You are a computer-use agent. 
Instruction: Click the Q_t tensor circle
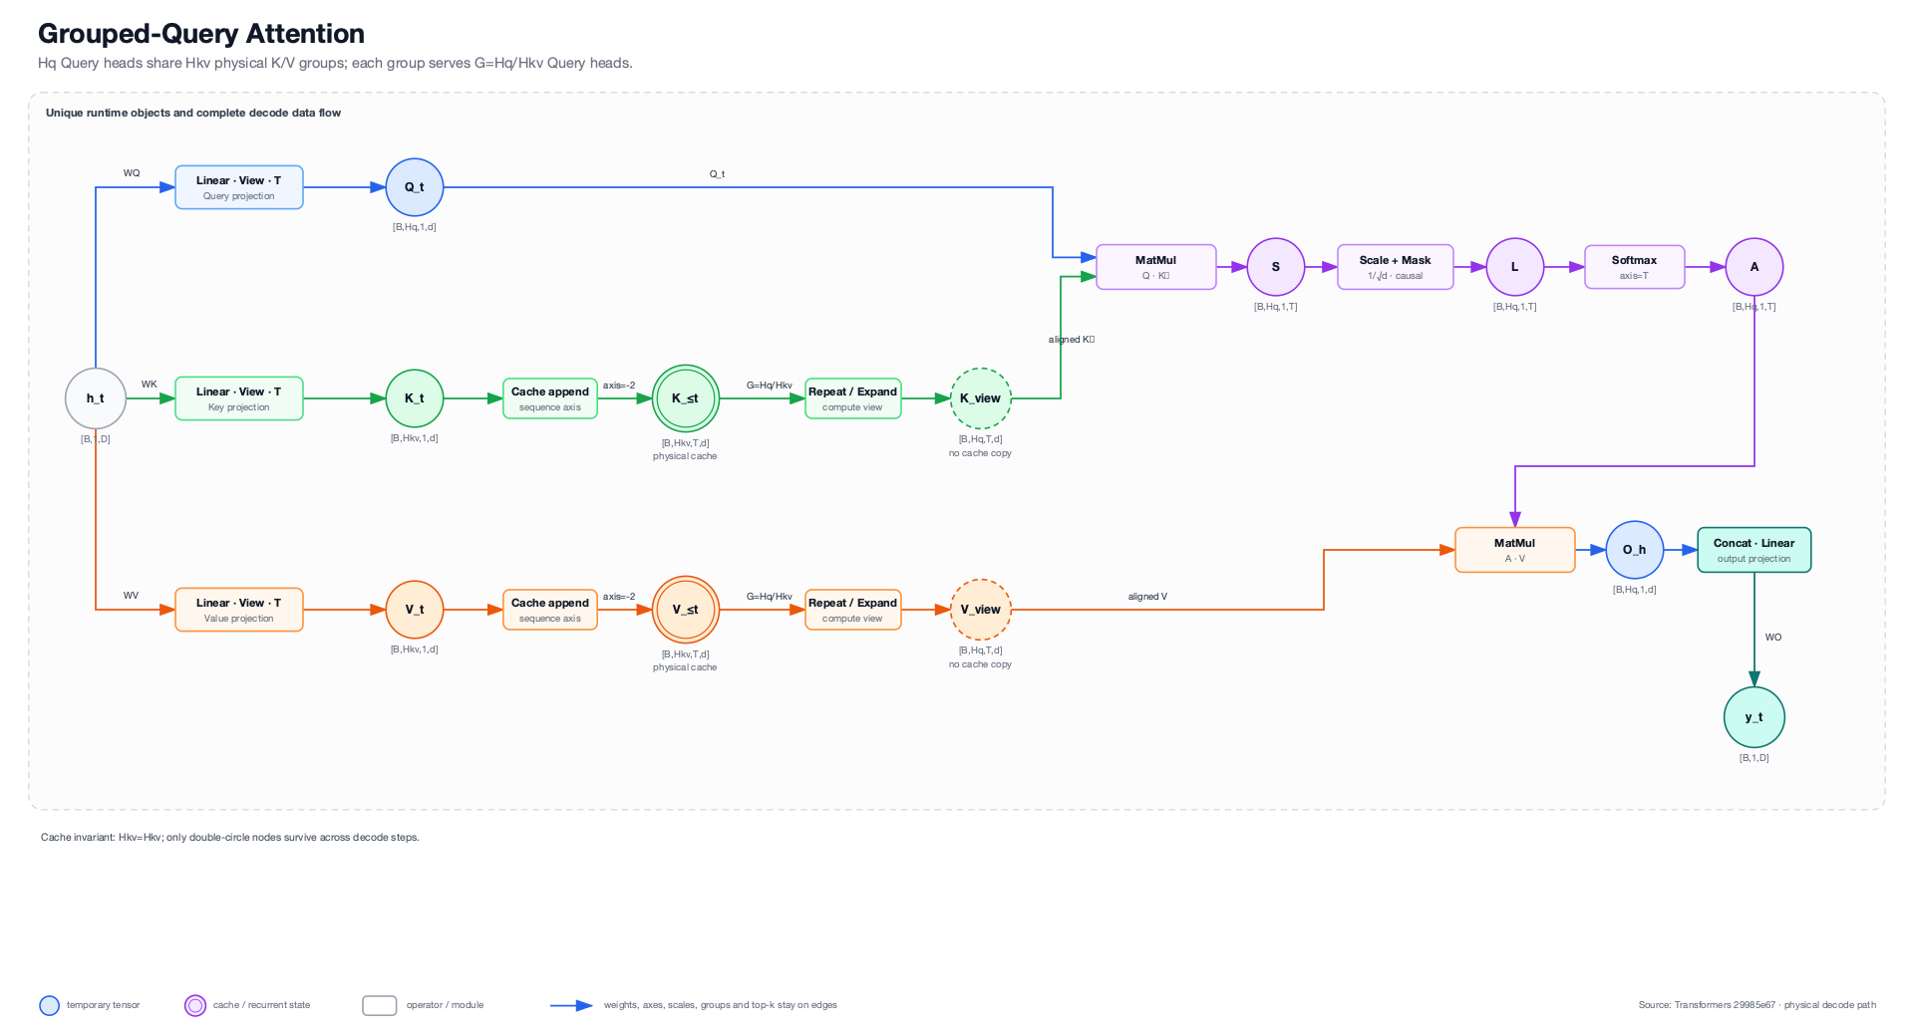tap(415, 187)
